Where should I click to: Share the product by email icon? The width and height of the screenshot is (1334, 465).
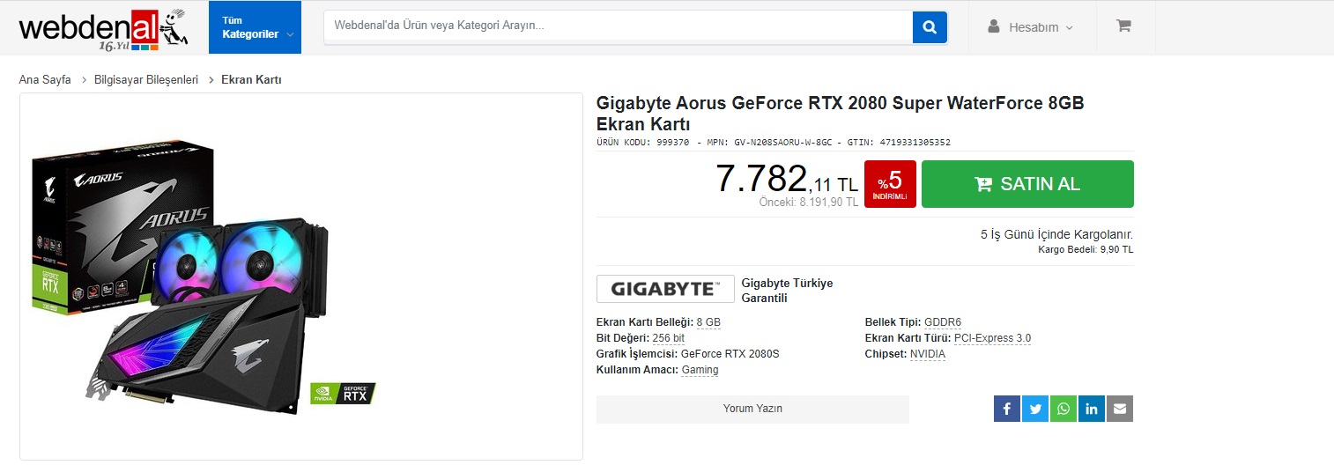pos(1120,409)
